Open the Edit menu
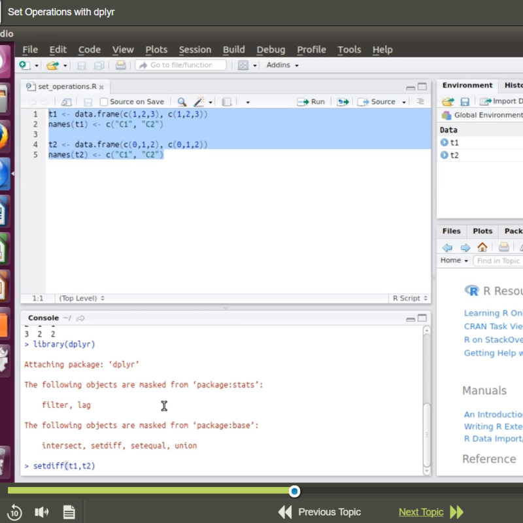The height and width of the screenshot is (523, 523). (x=58, y=50)
